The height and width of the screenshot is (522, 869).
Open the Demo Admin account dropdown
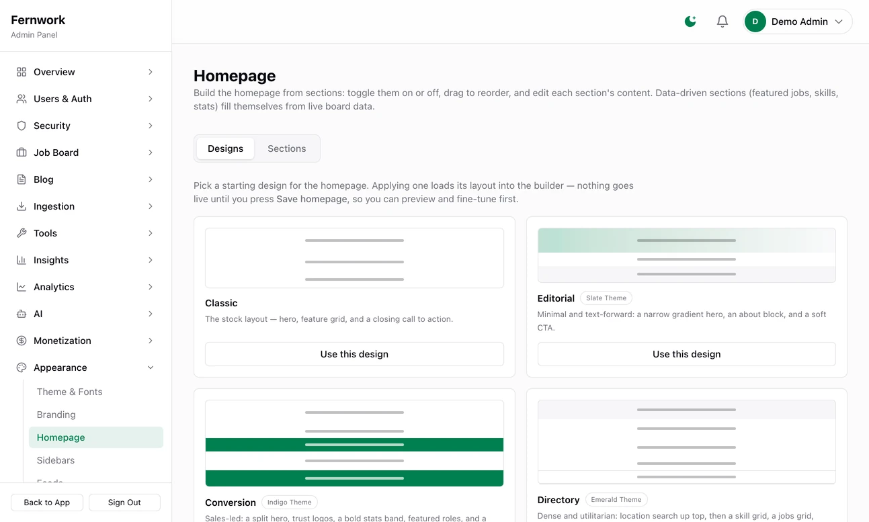798,21
